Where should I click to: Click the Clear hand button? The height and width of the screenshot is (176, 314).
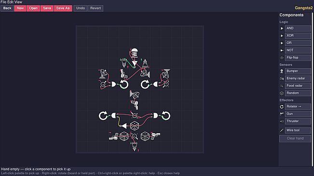[x=295, y=138]
